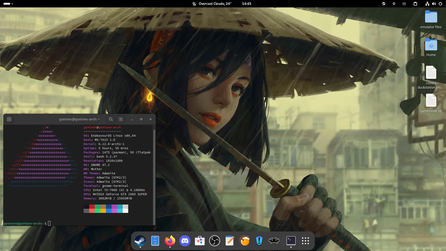
Task: Select the gamemode.txt desktop file
Action: point(431,104)
